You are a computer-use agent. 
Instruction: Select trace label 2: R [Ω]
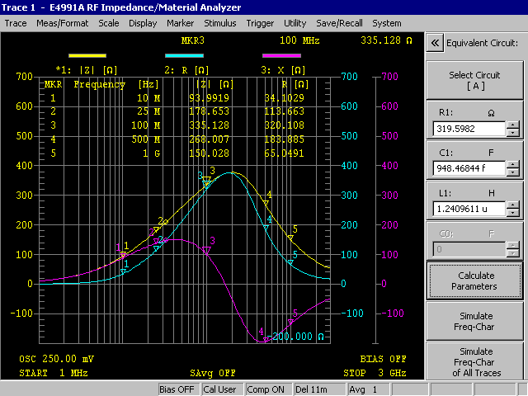pos(186,70)
